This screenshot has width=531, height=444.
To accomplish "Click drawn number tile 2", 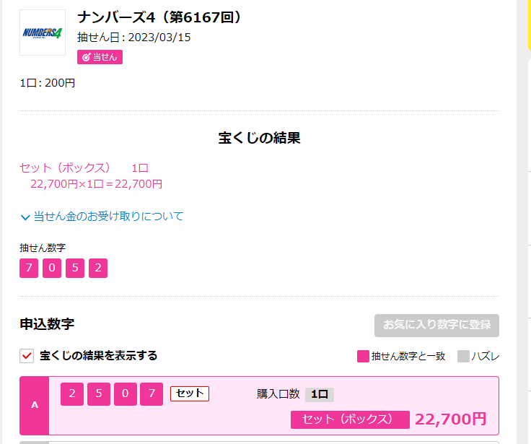I will tap(98, 268).
